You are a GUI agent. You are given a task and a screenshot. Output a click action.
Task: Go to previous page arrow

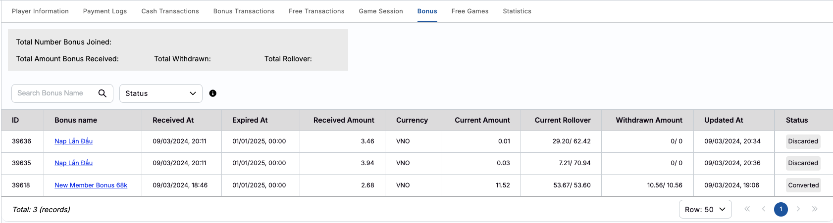tap(764, 209)
